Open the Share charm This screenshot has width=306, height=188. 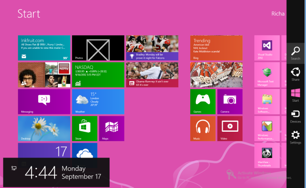[x=296, y=74]
